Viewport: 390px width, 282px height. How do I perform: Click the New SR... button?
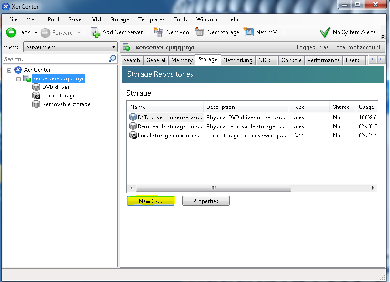(x=151, y=201)
